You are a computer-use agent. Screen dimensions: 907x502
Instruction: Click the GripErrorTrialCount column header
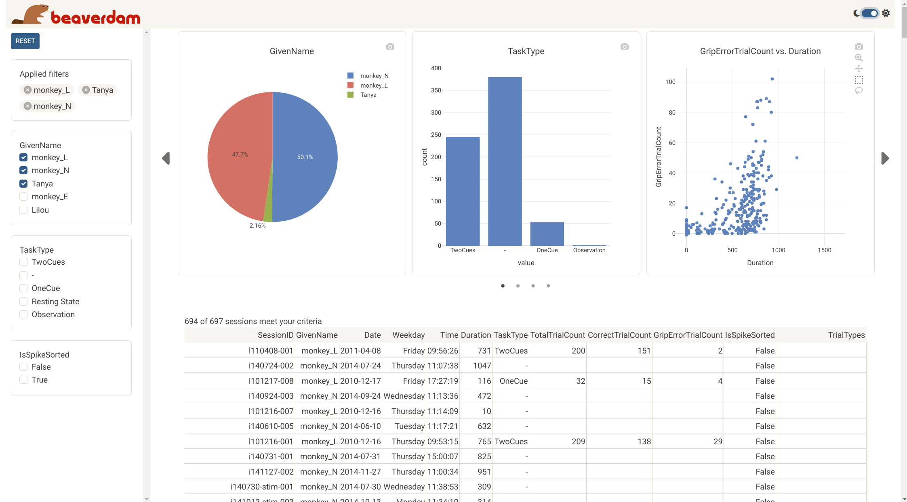point(688,335)
